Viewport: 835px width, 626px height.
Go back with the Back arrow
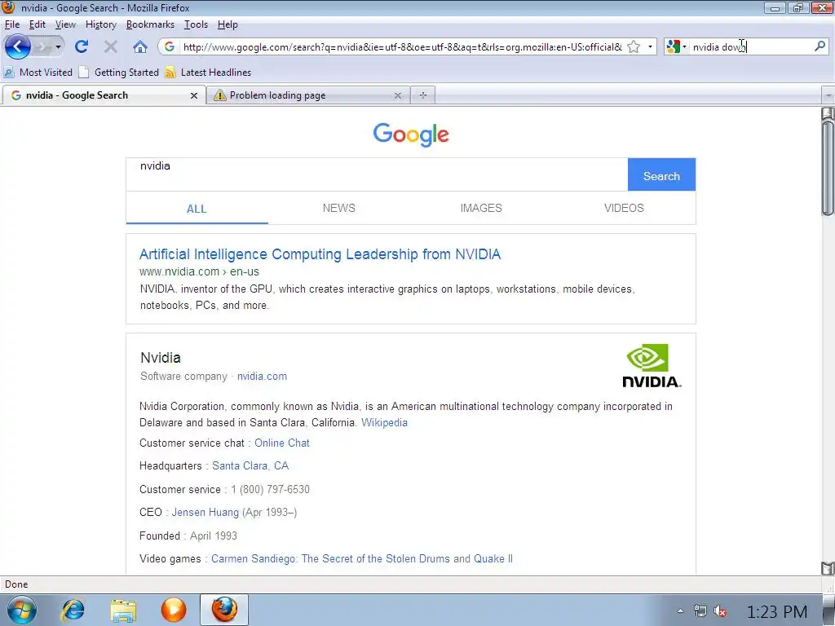coord(17,46)
